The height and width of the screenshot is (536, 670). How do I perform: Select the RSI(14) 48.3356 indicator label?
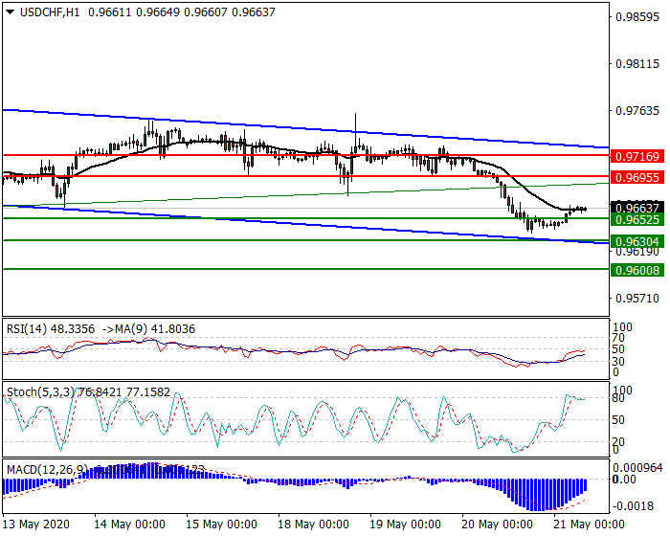[x=51, y=329]
